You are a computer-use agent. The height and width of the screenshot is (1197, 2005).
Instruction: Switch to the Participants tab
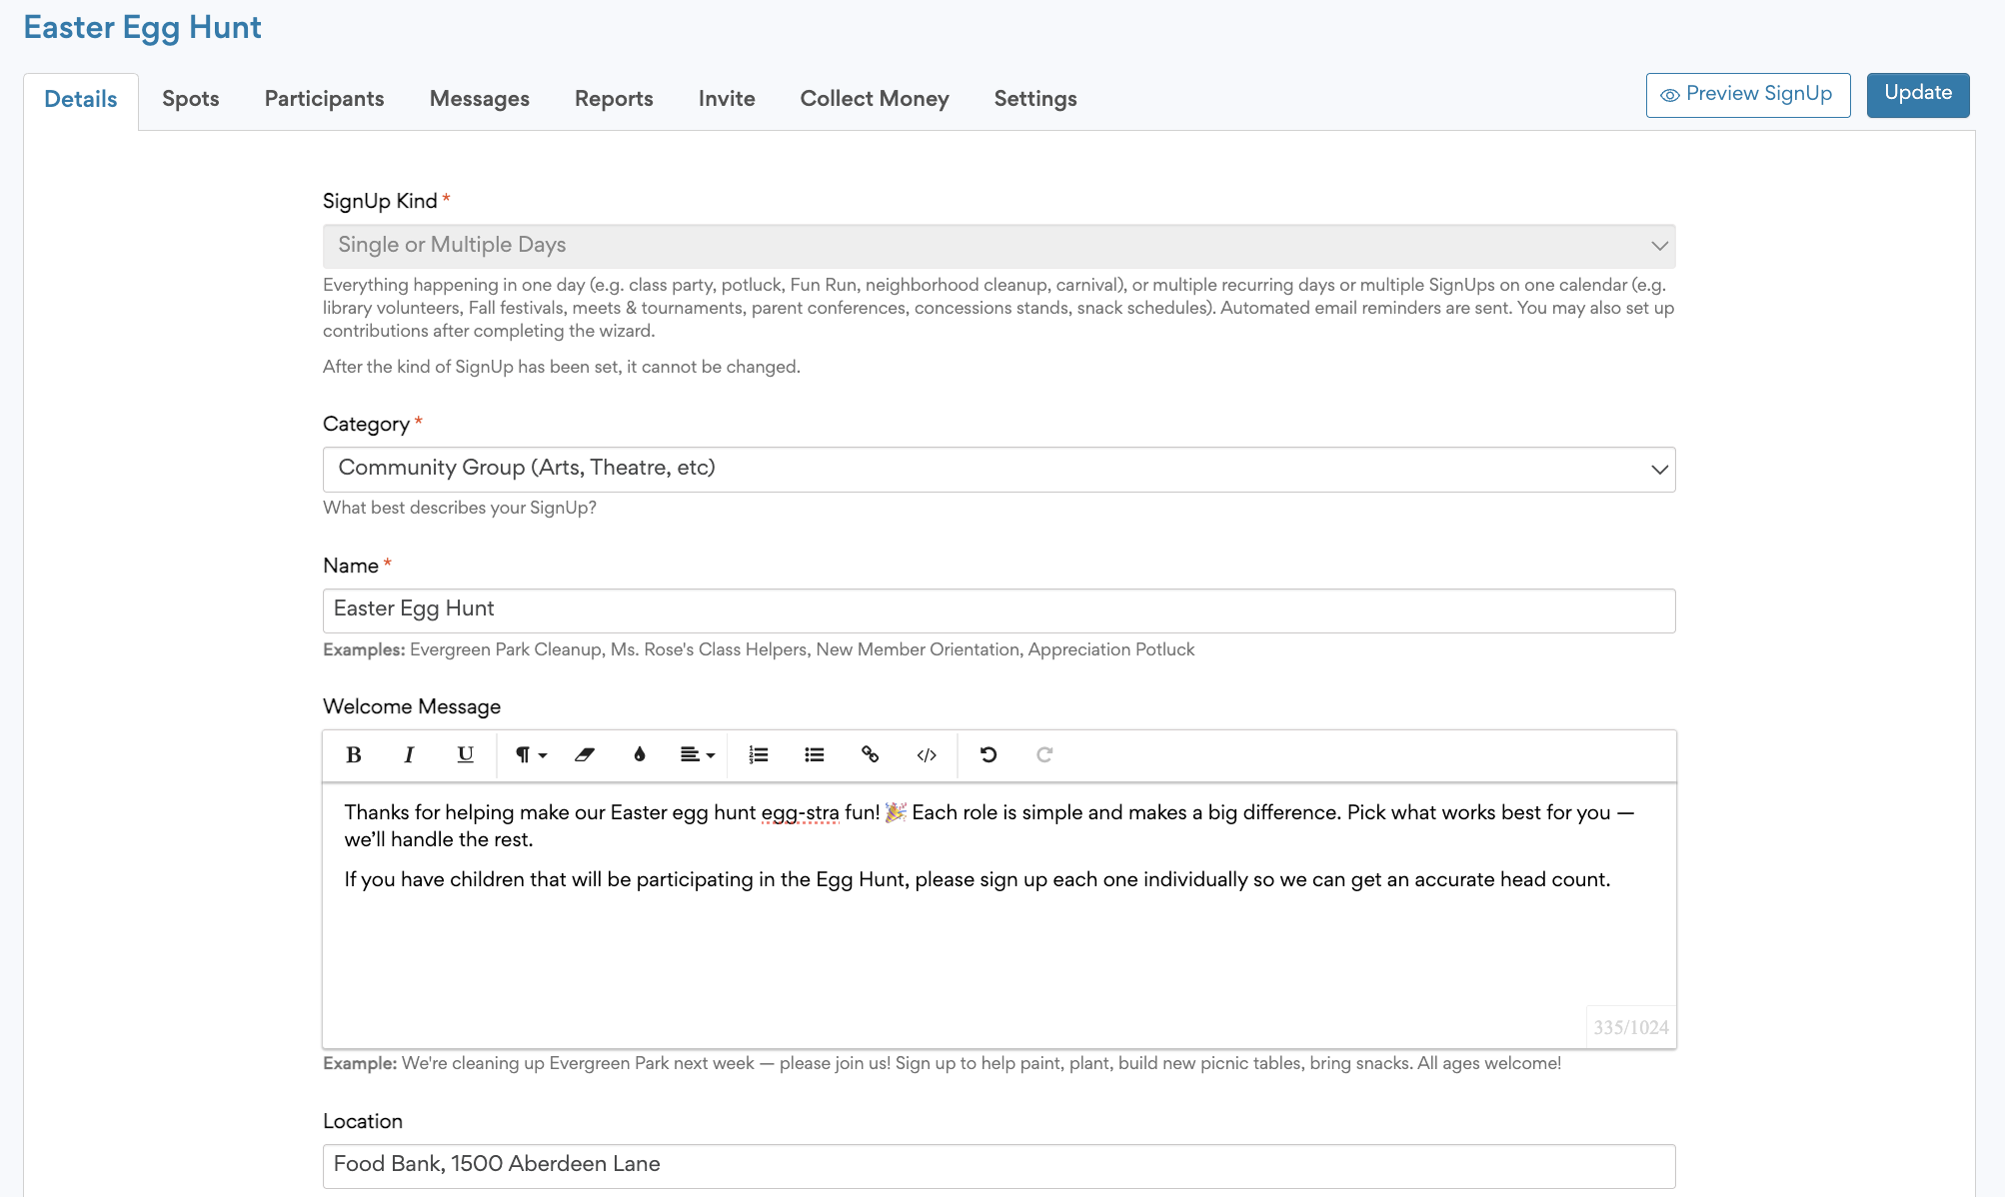(x=323, y=99)
